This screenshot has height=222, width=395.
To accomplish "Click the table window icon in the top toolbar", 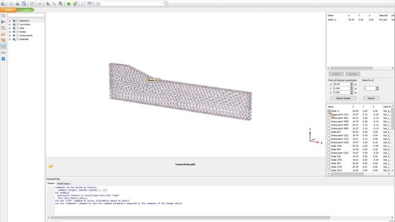I will [x=89, y=4].
